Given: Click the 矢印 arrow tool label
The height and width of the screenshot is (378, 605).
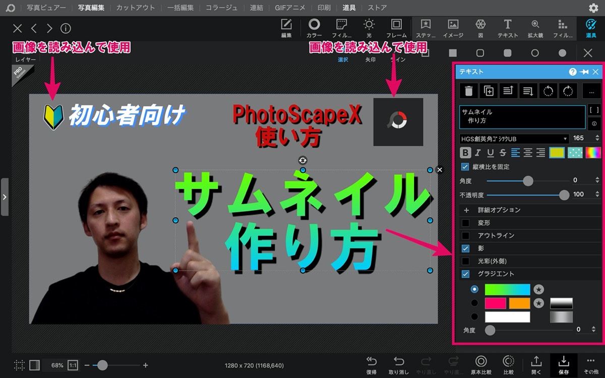Looking at the screenshot, I should (x=370, y=59).
